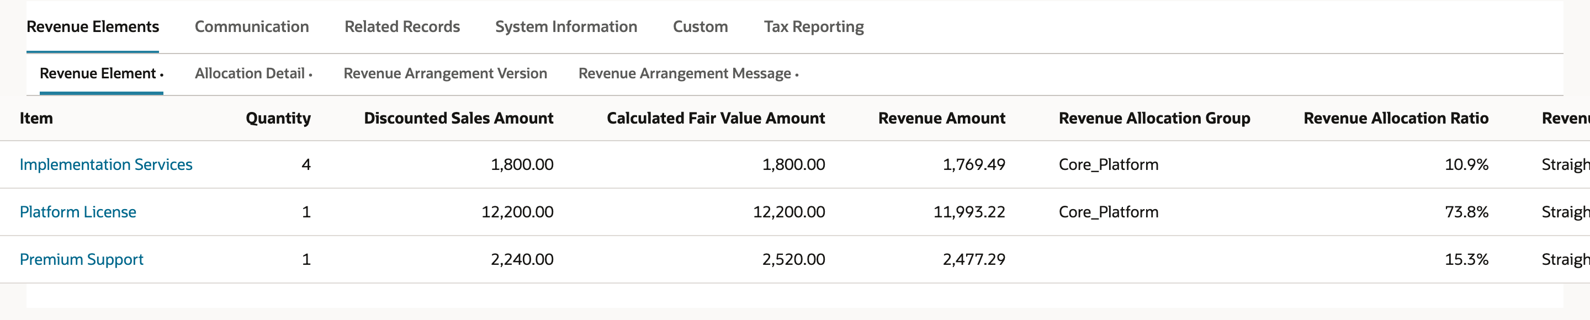1590x320 pixels.
Task: Select the 2,520.00 fair value cell
Action: (794, 259)
